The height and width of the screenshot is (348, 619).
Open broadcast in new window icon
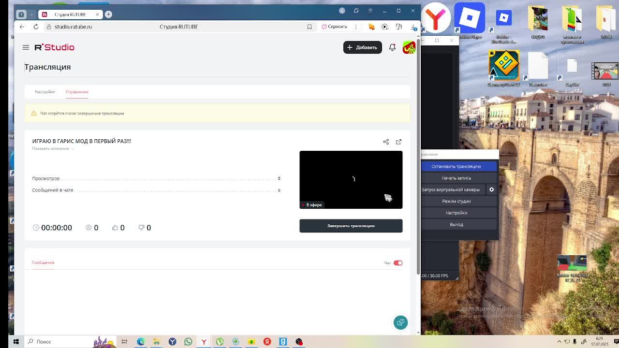[398, 142]
